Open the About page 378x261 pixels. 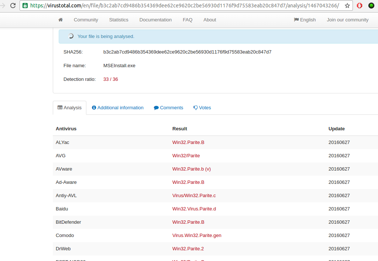tap(210, 20)
